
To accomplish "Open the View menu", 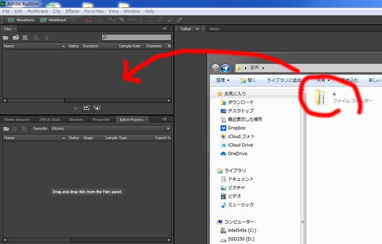I will (114, 11).
